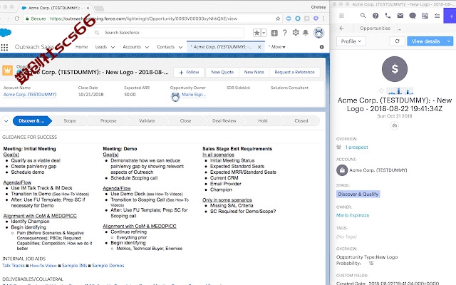This screenshot has width=456, height=285.
Task: Go back using the Outreach panel arrow
Action: click(x=342, y=28)
